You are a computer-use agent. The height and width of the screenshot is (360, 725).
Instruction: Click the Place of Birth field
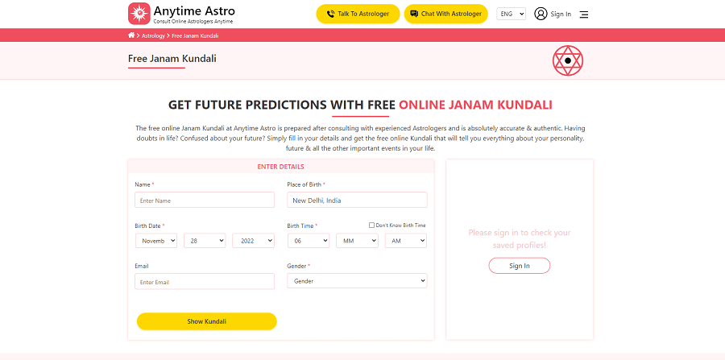pos(357,200)
